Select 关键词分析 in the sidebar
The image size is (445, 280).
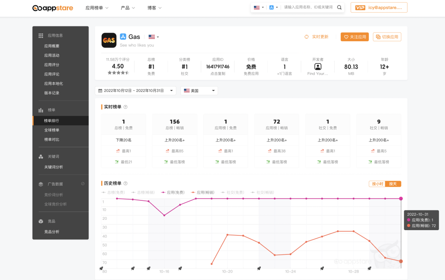[x=54, y=167]
